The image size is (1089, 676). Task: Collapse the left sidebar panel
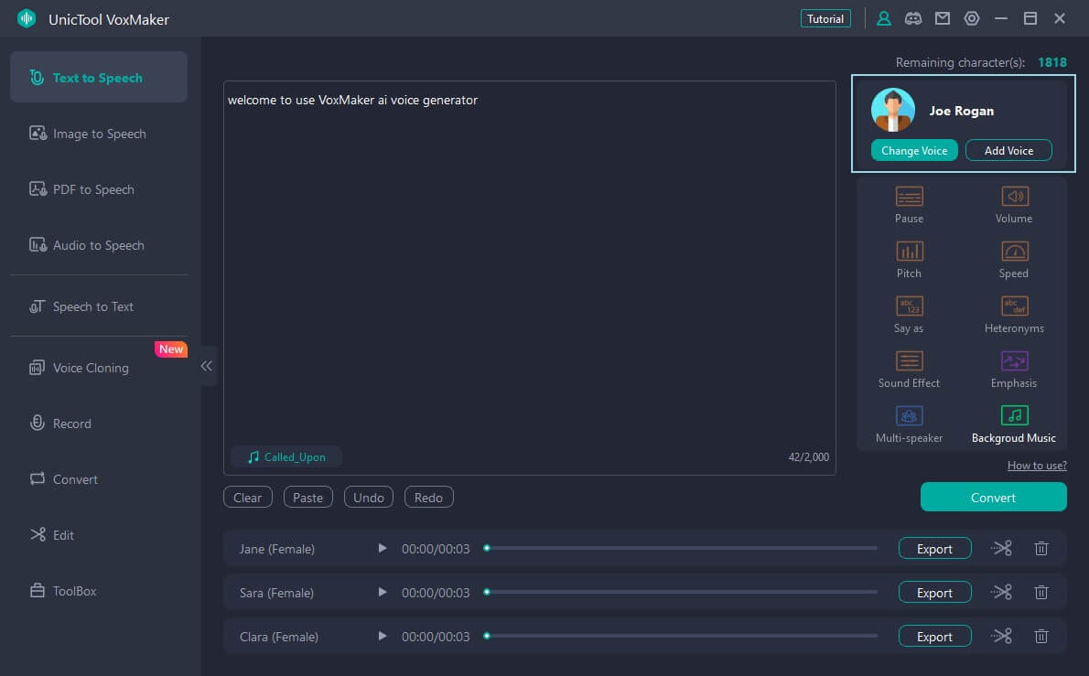pos(207,366)
